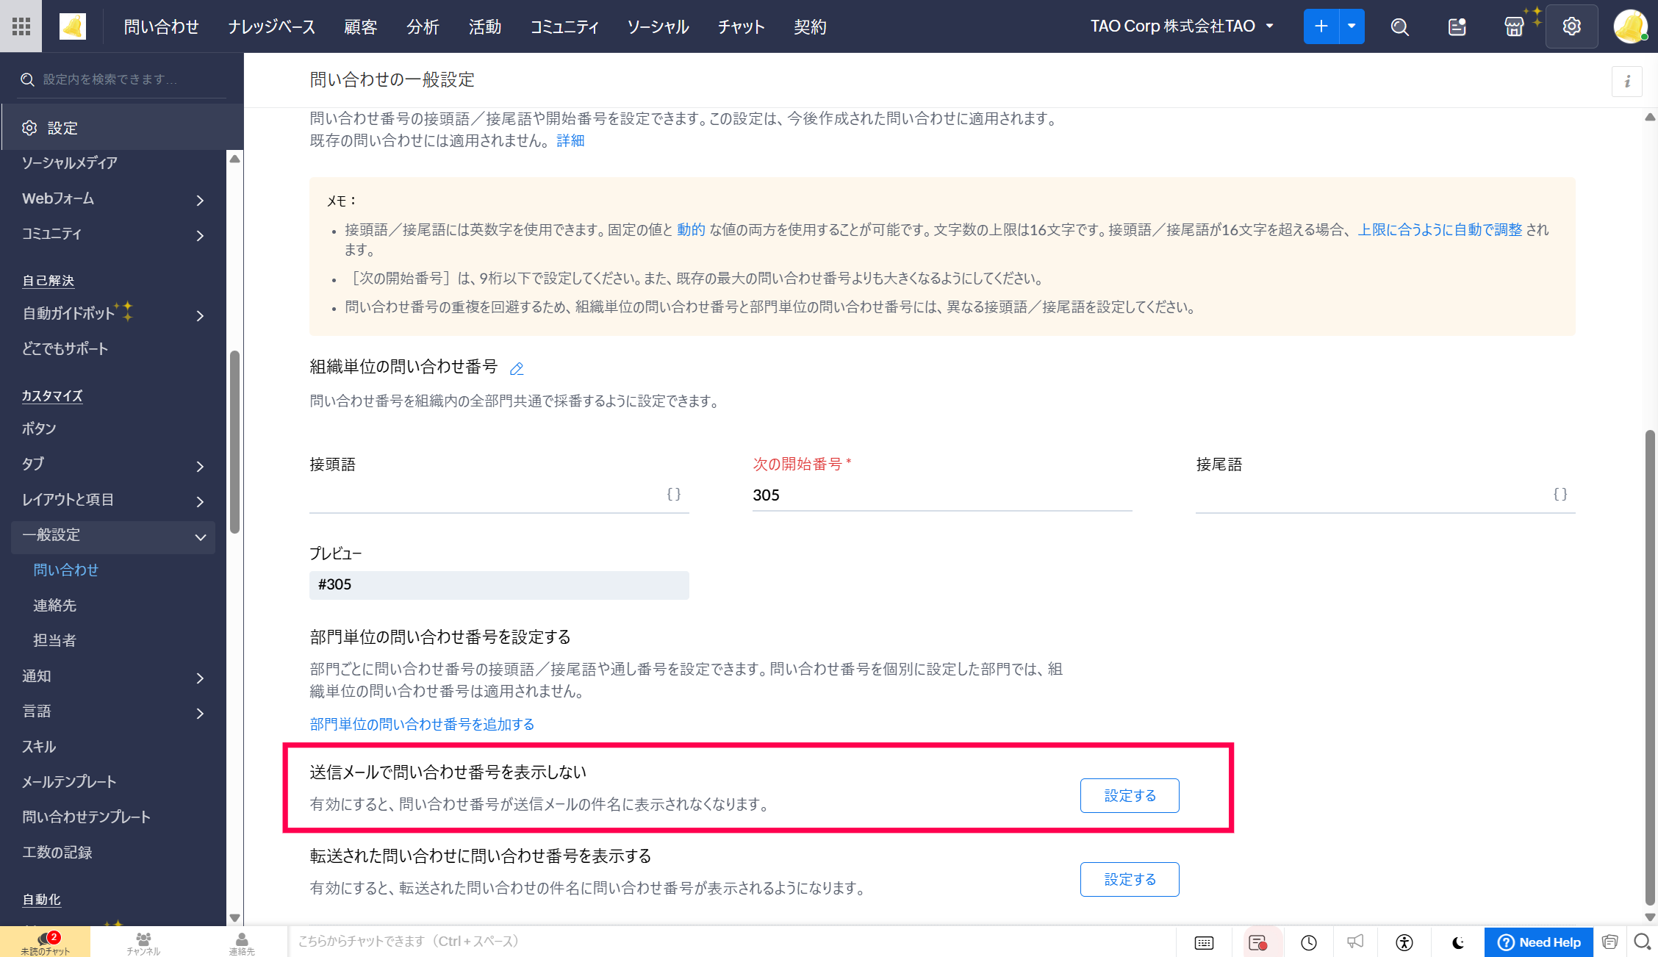Viewport: 1658px width, 957px height.
Task: Open the ナレッジベース top menu
Action: pyautogui.click(x=271, y=27)
